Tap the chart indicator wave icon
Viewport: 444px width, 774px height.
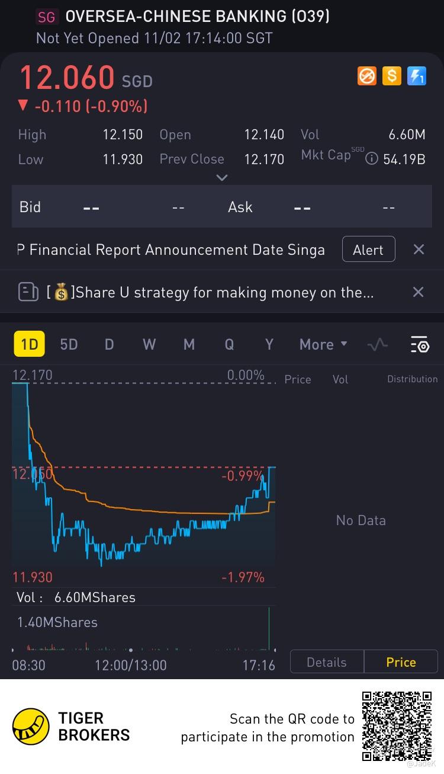(377, 344)
